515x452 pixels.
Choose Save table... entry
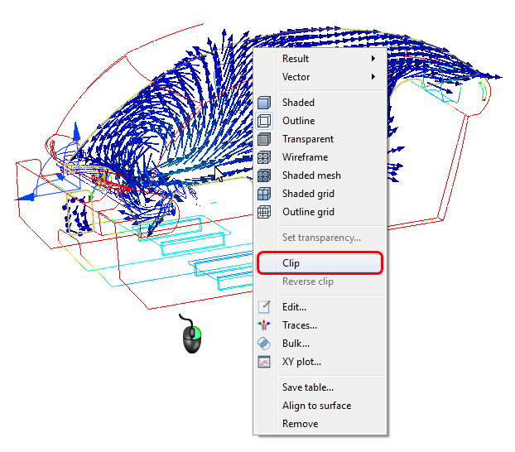pyautogui.click(x=320, y=387)
